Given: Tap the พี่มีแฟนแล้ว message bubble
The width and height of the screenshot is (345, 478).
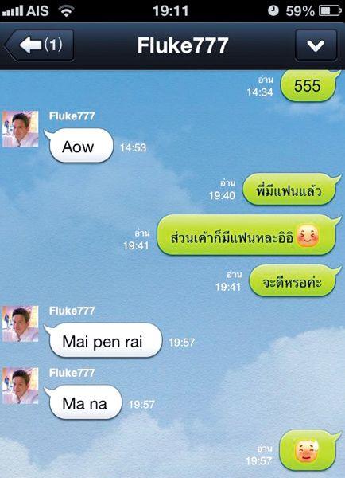Looking at the screenshot, I should click(x=291, y=190).
